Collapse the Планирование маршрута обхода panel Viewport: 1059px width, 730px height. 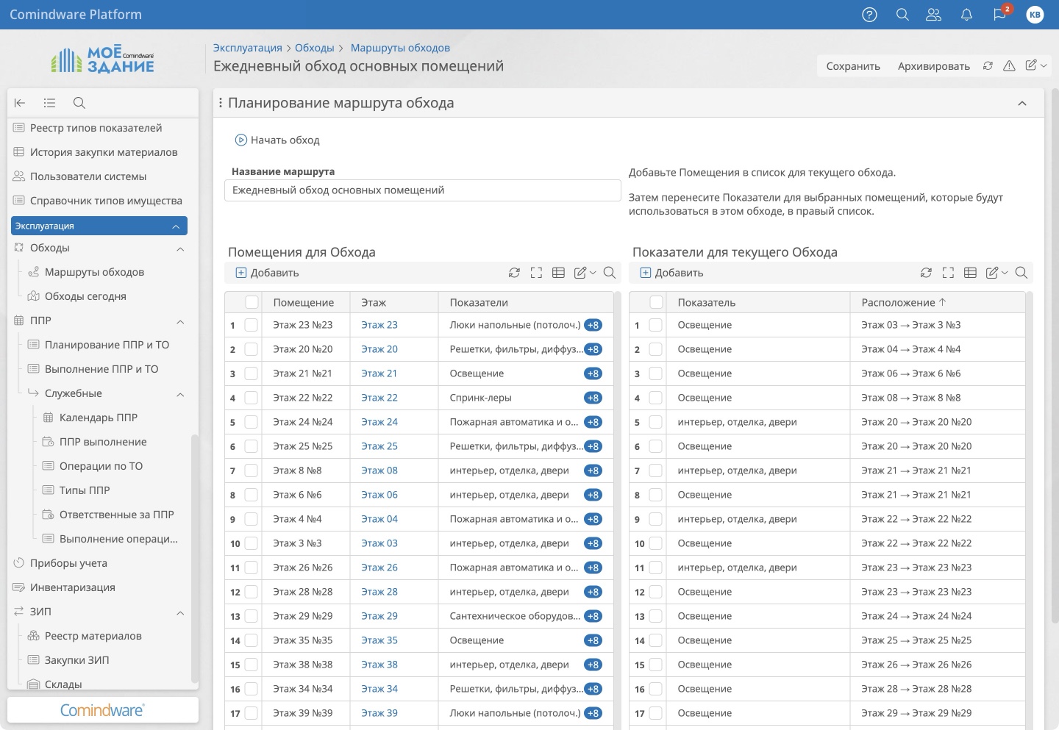point(1021,104)
